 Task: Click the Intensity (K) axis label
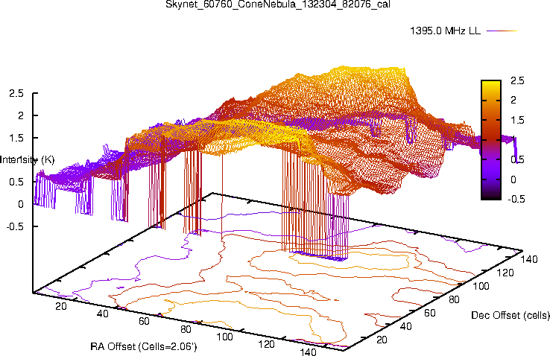(x=27, y=160)
